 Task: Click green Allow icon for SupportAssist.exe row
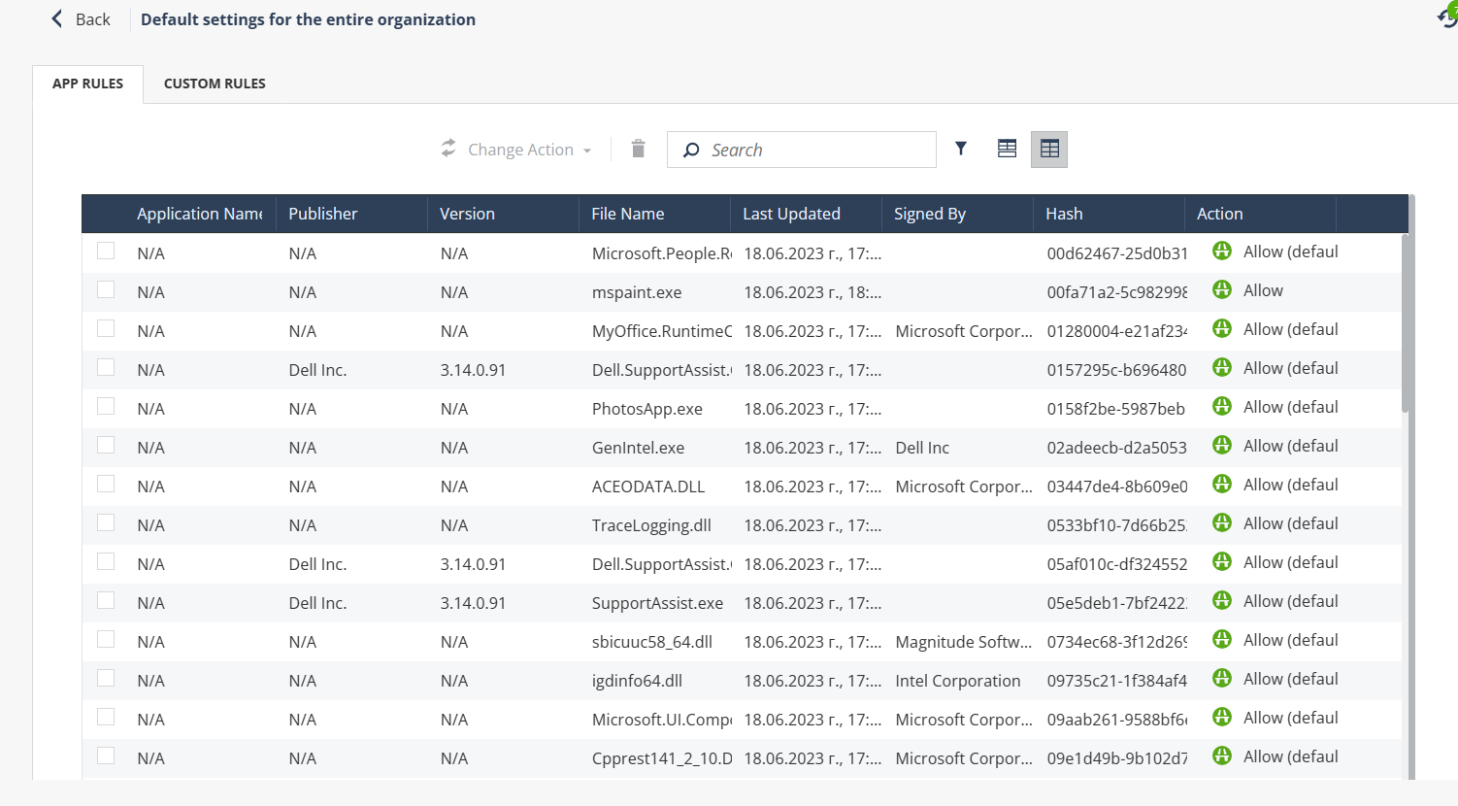click(x=1222, y=600)
